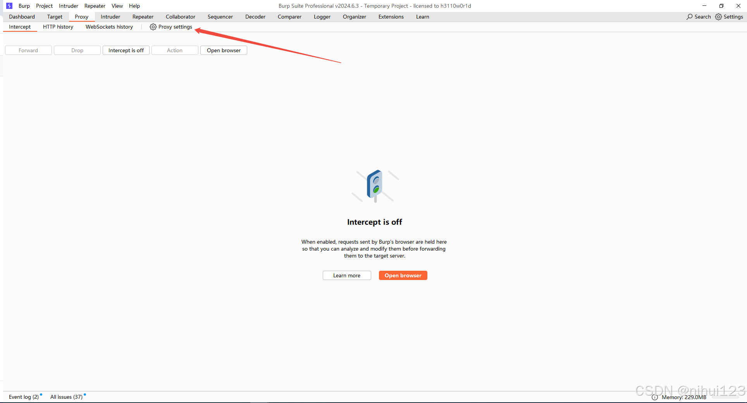The width and height of the screenshot is (747, 403).
Task: Click the Search magnifier icon
Action: click(690, 17)
